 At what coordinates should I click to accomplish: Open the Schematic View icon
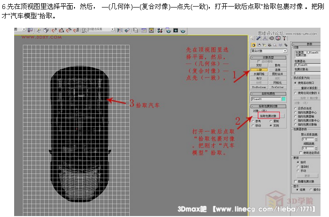coord(151,31)
